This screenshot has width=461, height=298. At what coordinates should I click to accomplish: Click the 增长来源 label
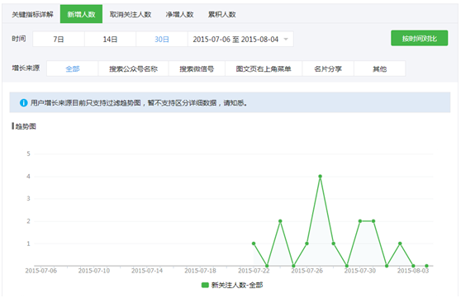pos(26,69)
